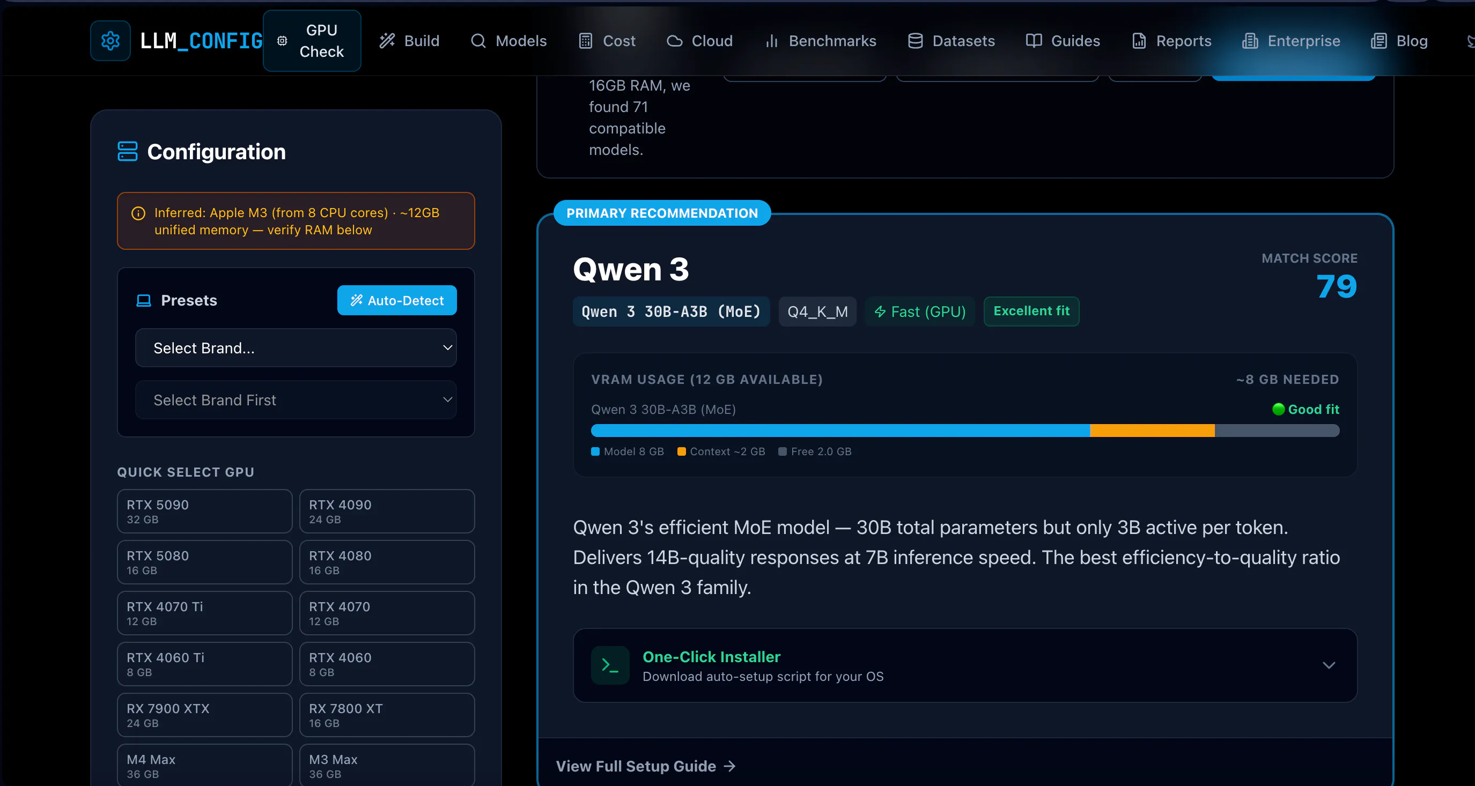Click the Qwen 3 30B-A3B (MoE) tag

tap(671, 312)
